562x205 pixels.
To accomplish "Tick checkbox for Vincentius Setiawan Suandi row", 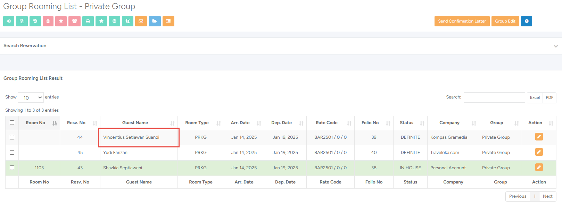I will [12, 137].
